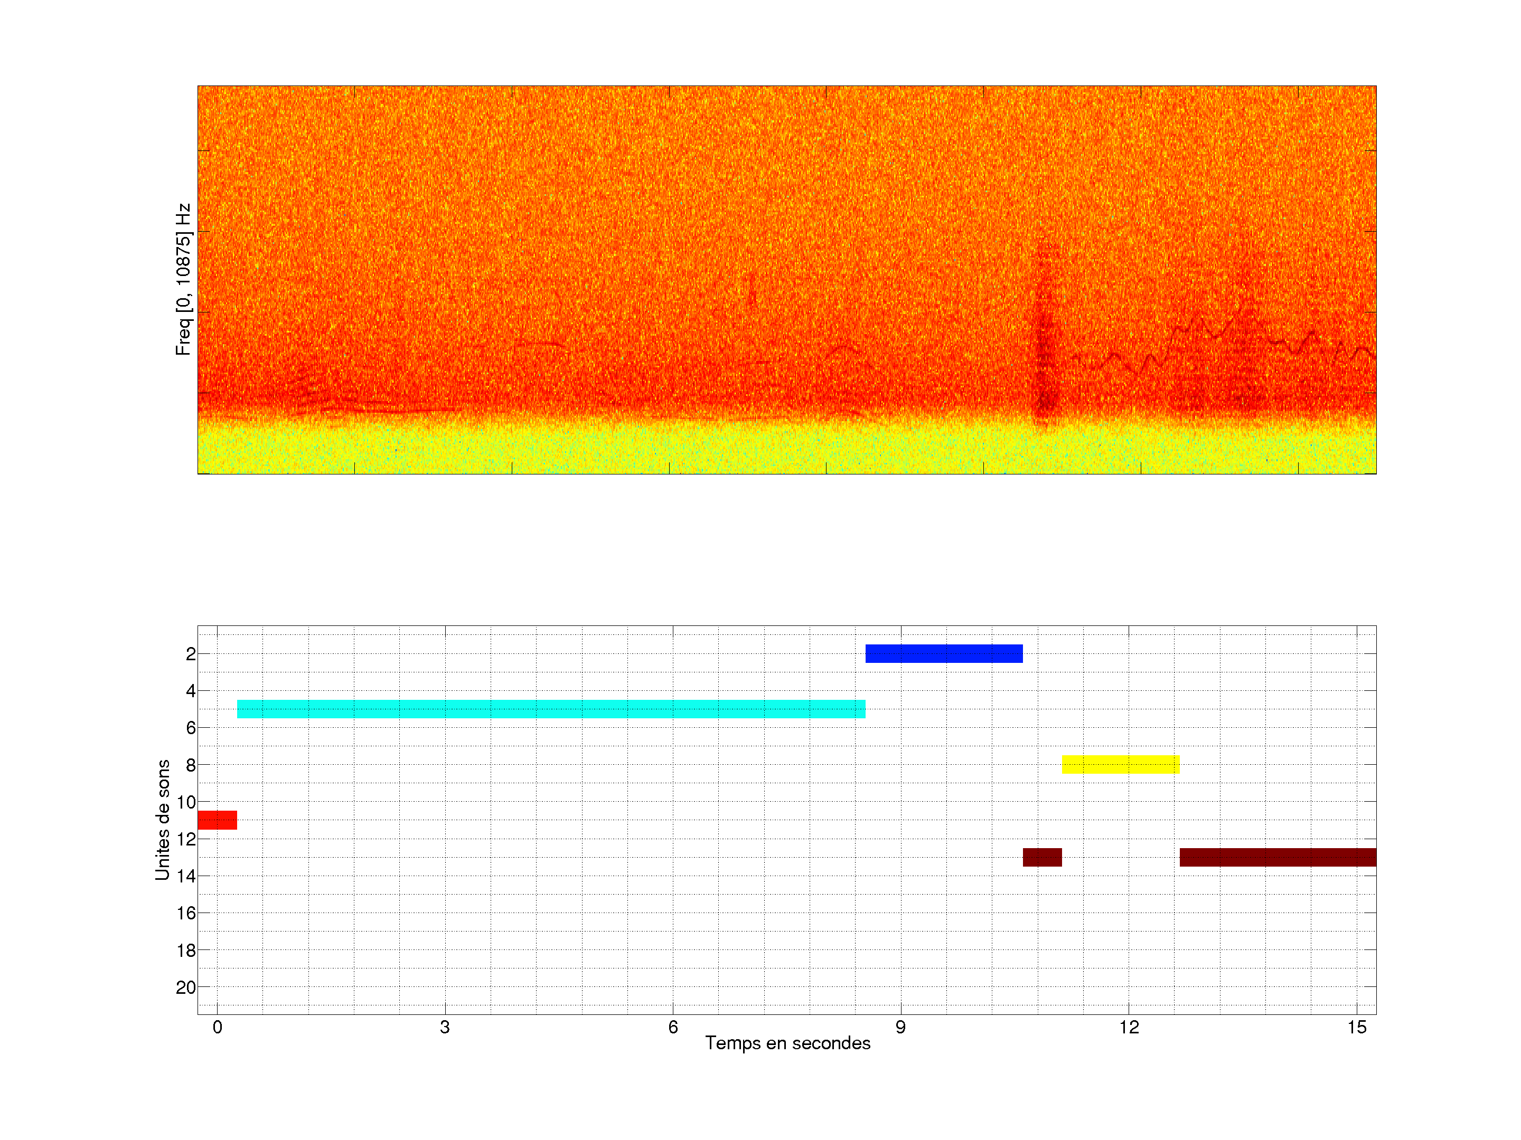Click the x-axis tick label 15

pos(1356,1027)
